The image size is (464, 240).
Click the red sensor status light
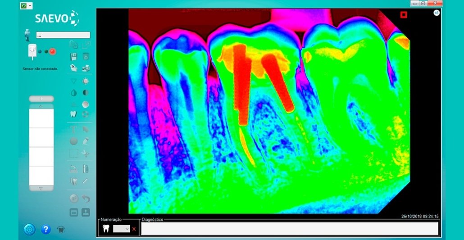(53, 51)
